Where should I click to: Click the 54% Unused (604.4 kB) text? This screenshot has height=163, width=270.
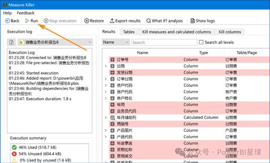[x=40, y=154]
